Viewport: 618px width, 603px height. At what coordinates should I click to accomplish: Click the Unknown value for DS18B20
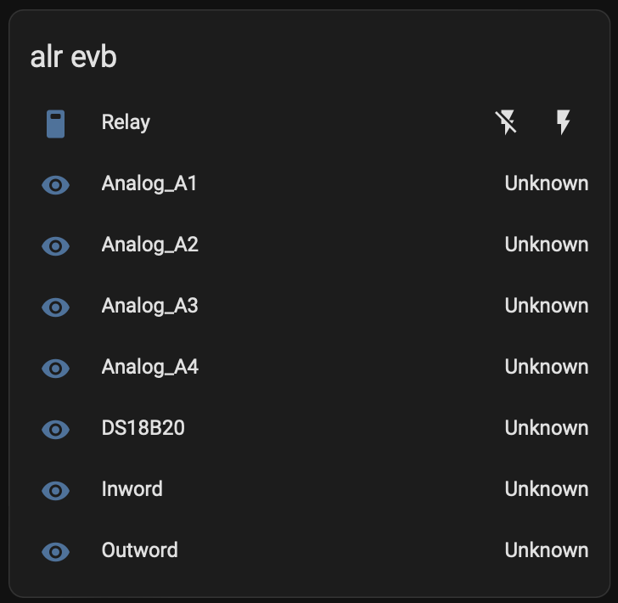tap(546, 428)
